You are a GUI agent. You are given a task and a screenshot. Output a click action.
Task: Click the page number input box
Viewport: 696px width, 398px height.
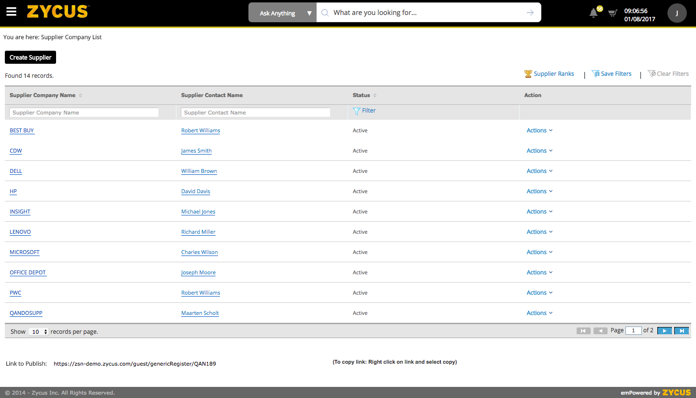(x=633, y=331)
